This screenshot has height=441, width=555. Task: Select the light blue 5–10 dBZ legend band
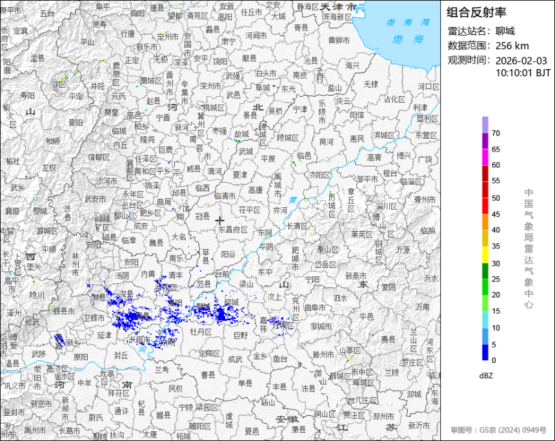485,336
